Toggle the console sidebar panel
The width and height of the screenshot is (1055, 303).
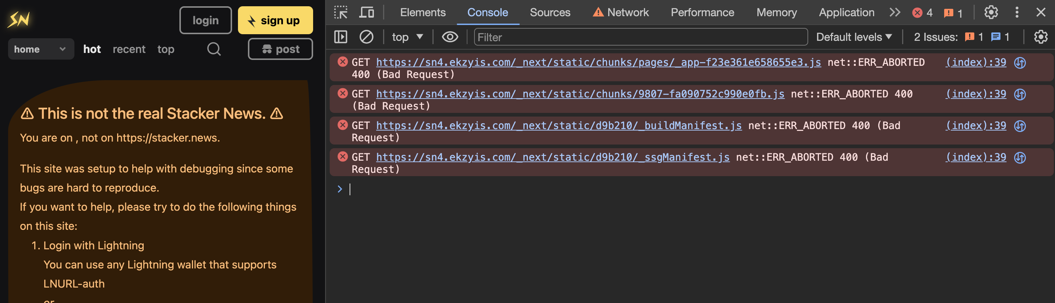tap(340, 37)
